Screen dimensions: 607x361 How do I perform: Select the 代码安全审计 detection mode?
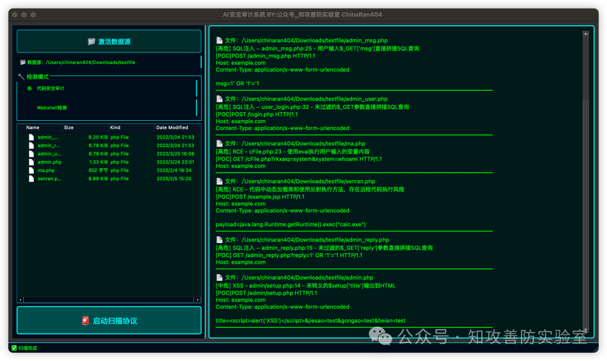(x=51, y=88)
